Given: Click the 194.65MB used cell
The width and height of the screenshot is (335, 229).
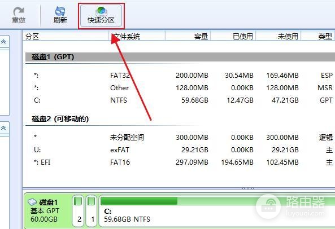Looking at the screenshot, I should pyautogui.click(x=237, y=162).
